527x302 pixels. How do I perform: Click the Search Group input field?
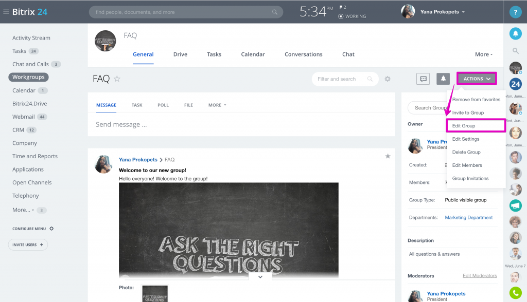click(x=428, y=108)
